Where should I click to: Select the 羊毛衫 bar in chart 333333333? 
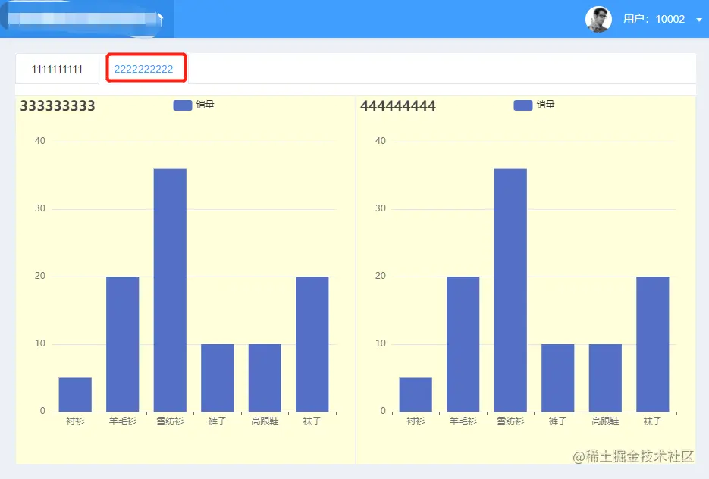tap(123, 344)
